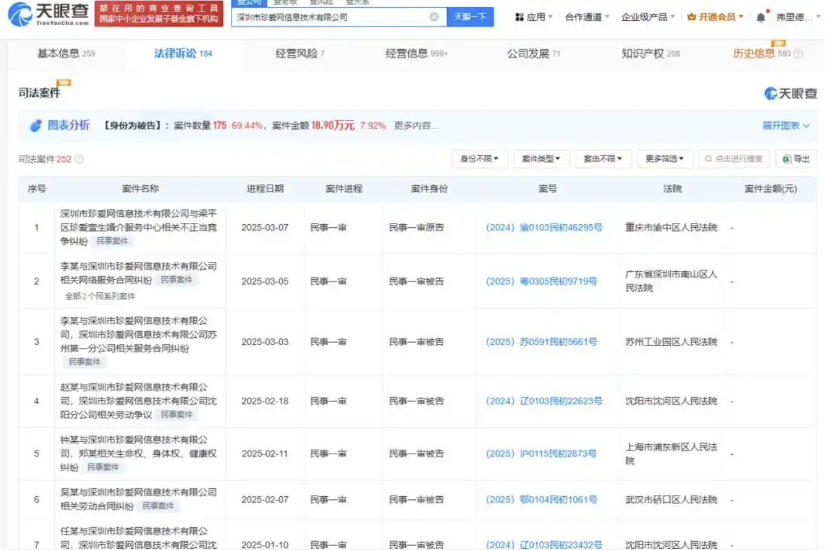Expand the chart with 展开图表
This screenshot has height=550, width=825.
pyautogui.click(x=786, y=126)
